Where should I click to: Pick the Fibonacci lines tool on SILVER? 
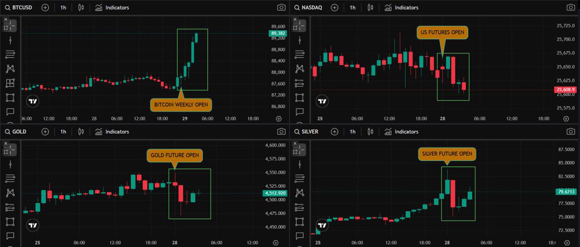coord(300,178)
